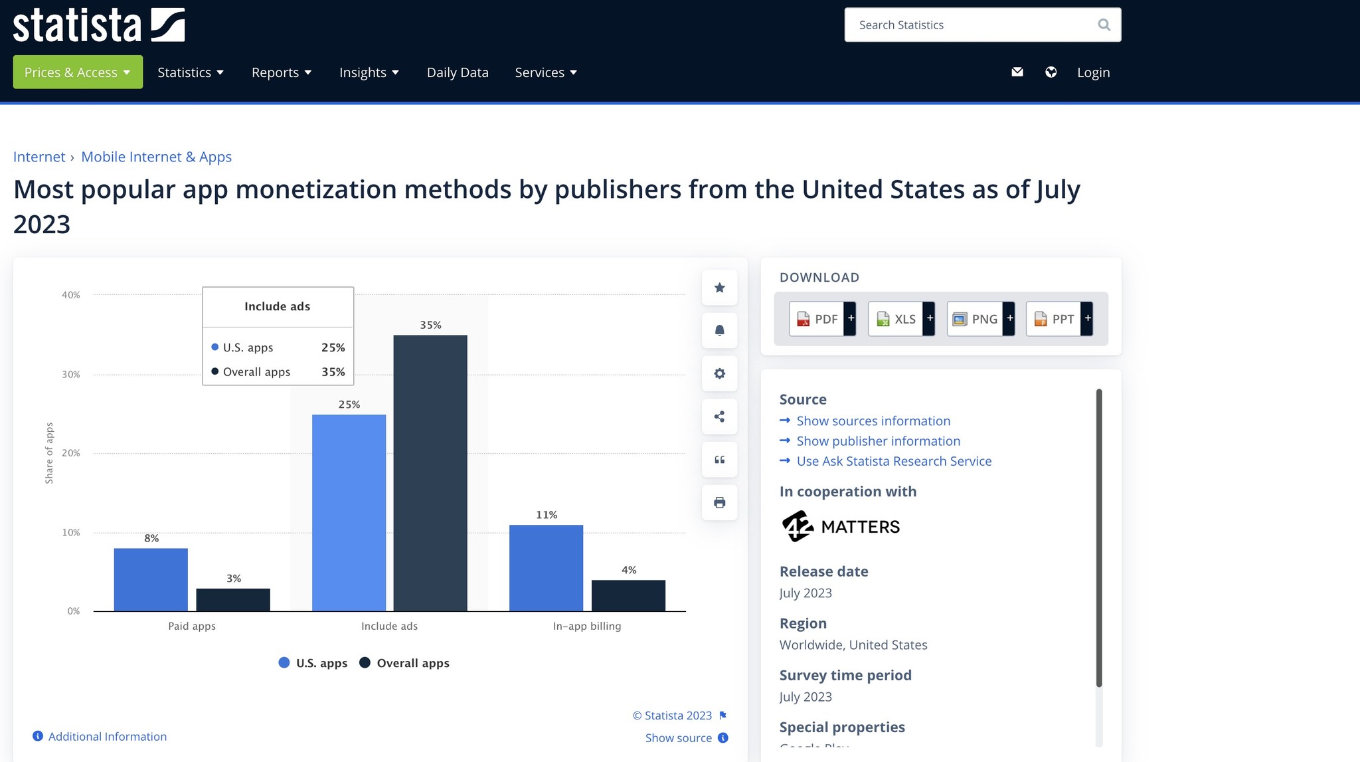Click the notification bell icon beside the chart
This screenshot has height=762, width=1360.
pyautogui.click(x=719, y=330)
